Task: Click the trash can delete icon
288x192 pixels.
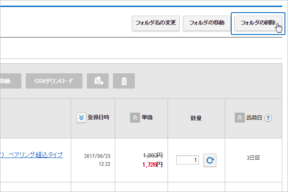Action: pos(124,81)
